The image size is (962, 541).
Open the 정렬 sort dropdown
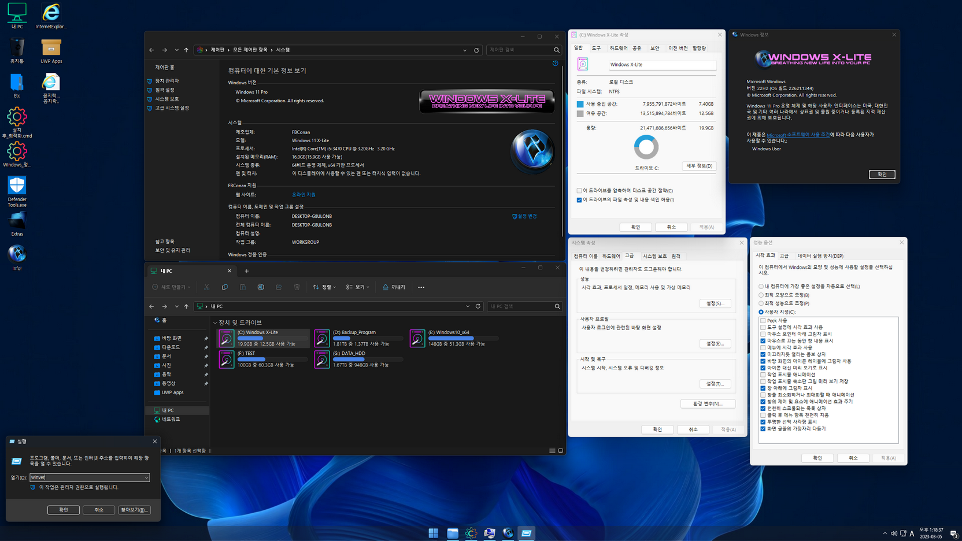click(324, 287)
